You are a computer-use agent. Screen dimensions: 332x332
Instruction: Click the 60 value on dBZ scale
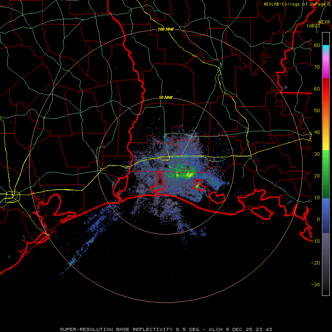(x=317, y=89)
